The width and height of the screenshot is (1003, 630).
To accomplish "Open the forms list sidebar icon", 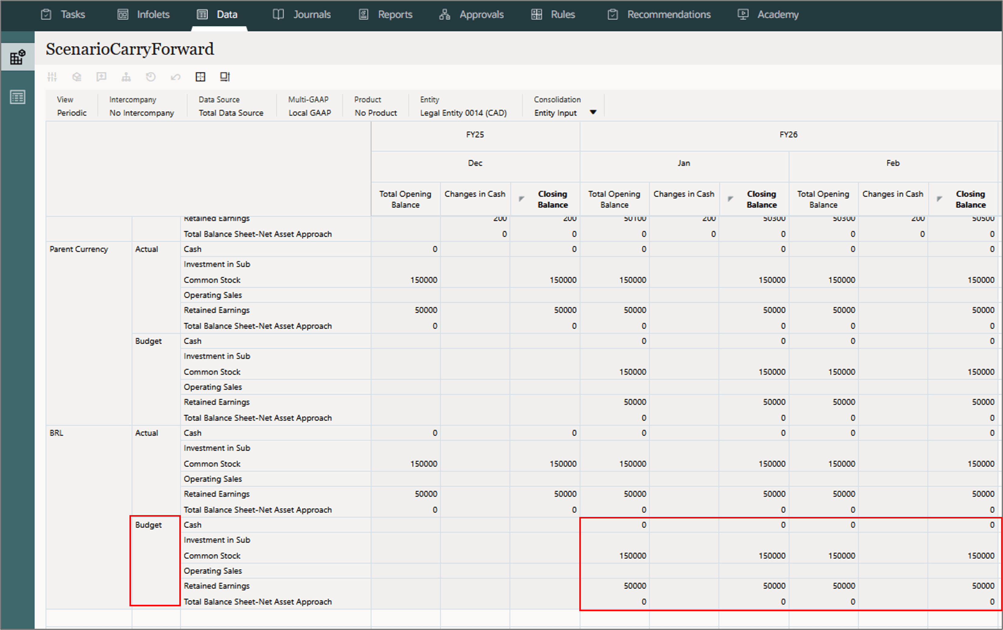I will coord(18,98).
